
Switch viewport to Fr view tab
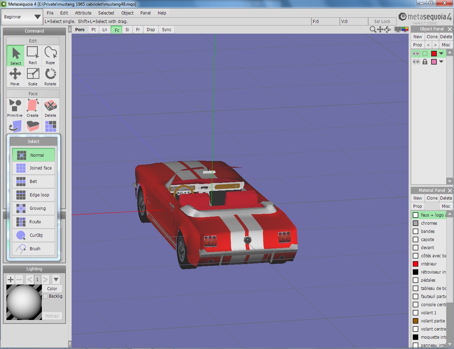click(138, 30)
